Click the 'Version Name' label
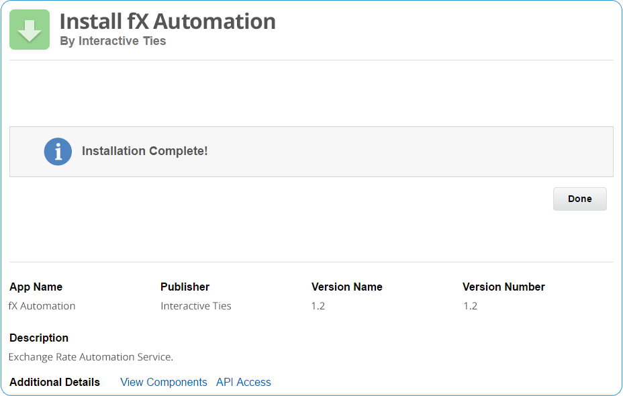The height and width of the screenshot is (396, 623). click(x=347, y=287)
